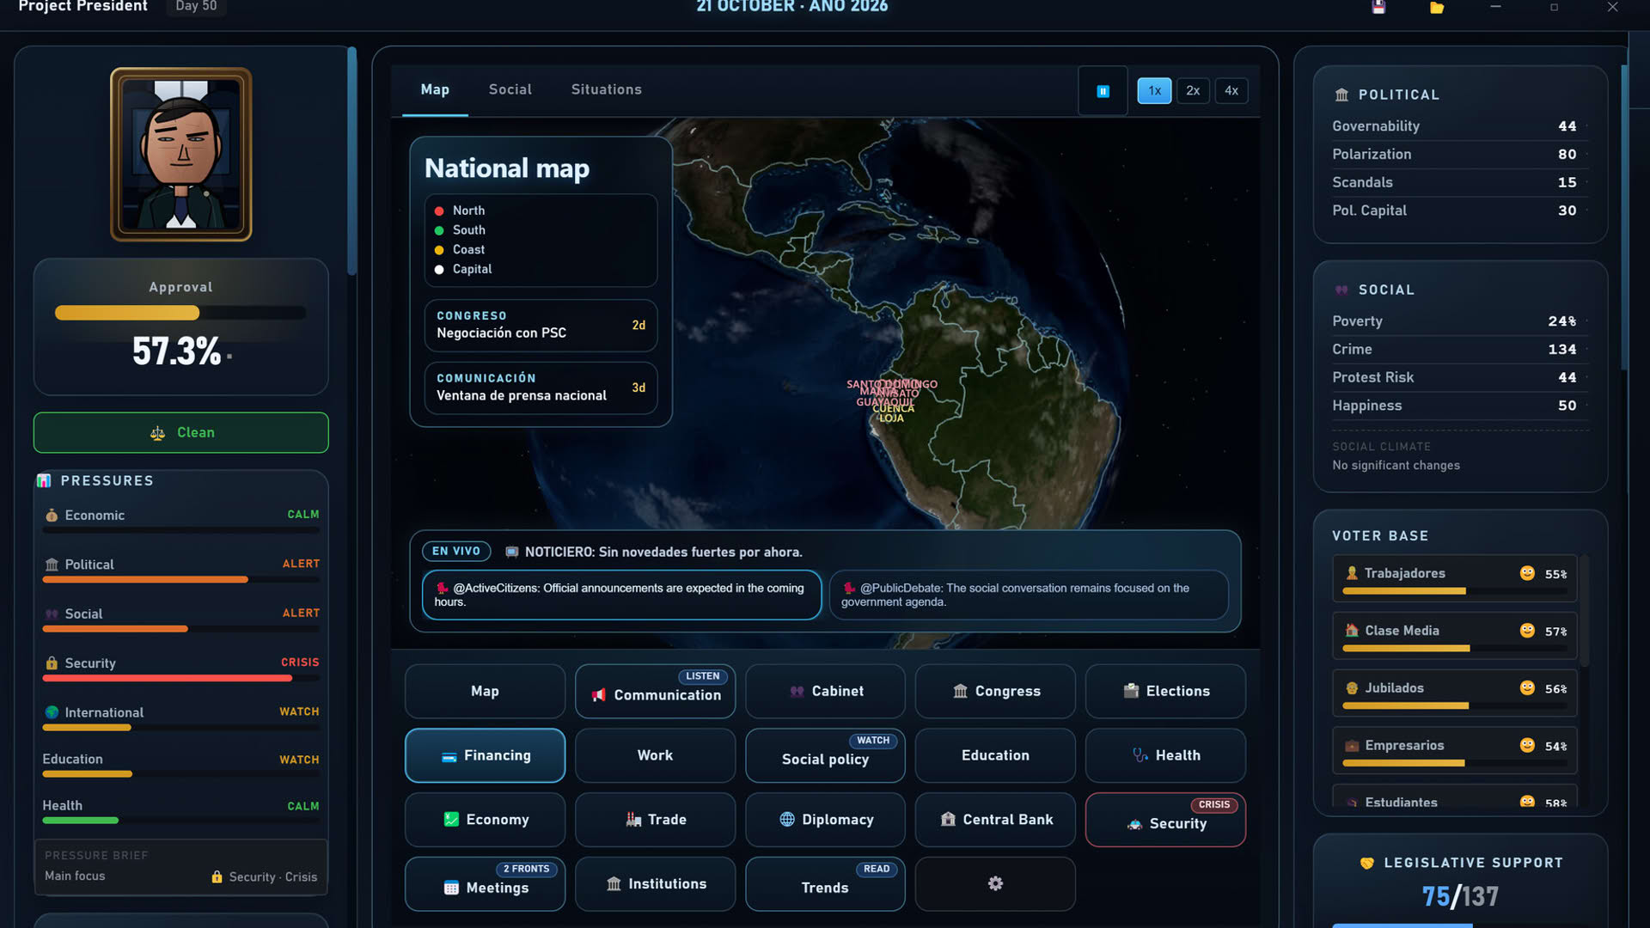This screenshot has width=1650, height=928.
Task: Open the Security crisis menu button
Action: click(1165, 820)
